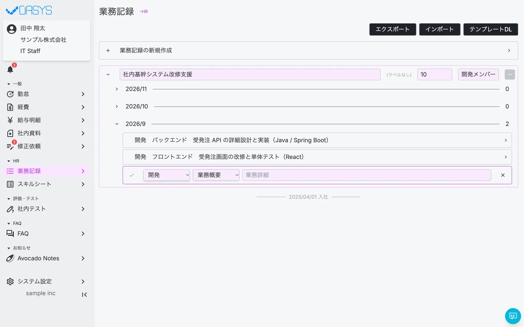Image resolution: width=524 pixels, height=327 pixels.
Task: Open the 社内資料 menu item
Action: [47, 133]
